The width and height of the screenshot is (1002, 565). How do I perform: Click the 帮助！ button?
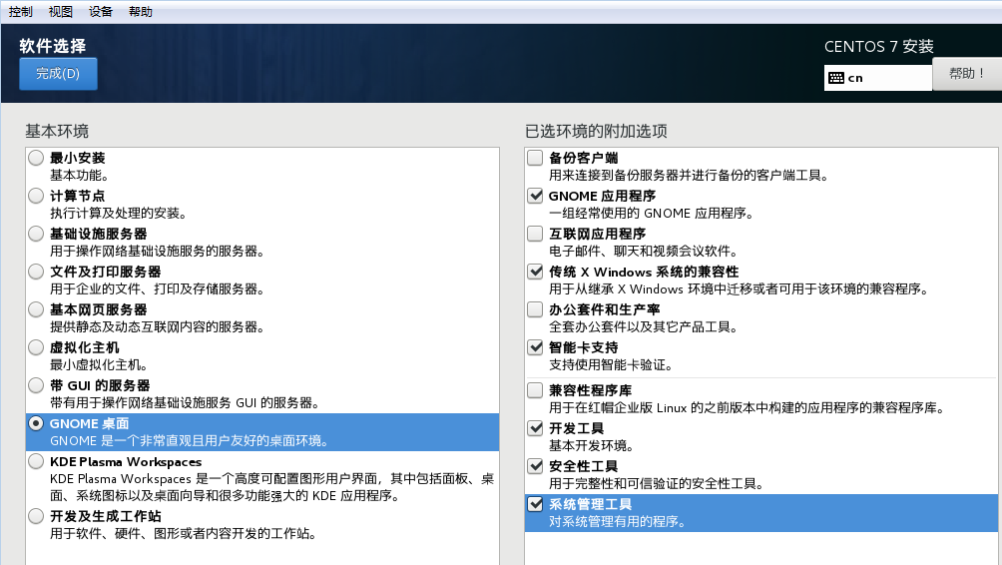click(x=967, y=74)
